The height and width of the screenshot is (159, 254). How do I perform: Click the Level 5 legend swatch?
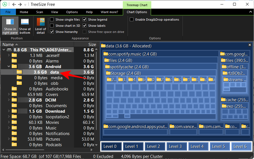pos(220,146)
